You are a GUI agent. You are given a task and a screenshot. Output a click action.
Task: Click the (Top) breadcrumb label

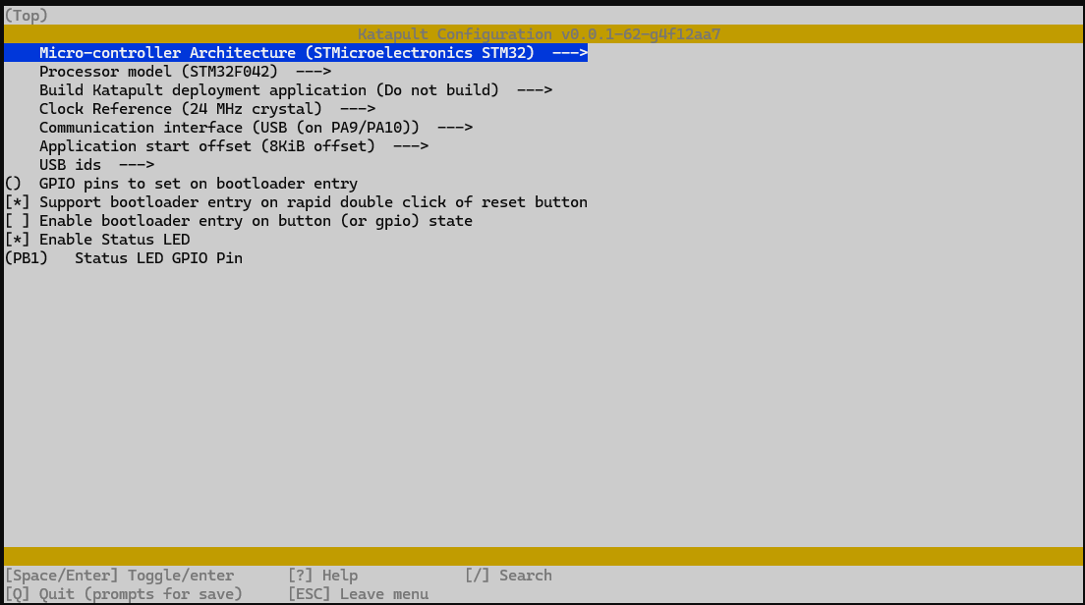(x=27, y=16)
